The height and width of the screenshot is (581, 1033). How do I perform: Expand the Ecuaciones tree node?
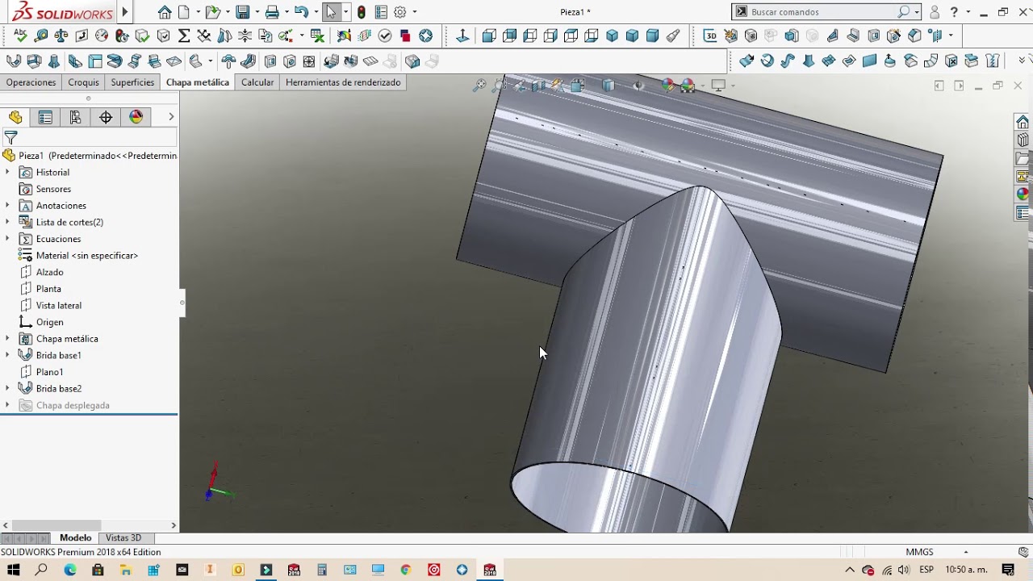coord(7,239)
